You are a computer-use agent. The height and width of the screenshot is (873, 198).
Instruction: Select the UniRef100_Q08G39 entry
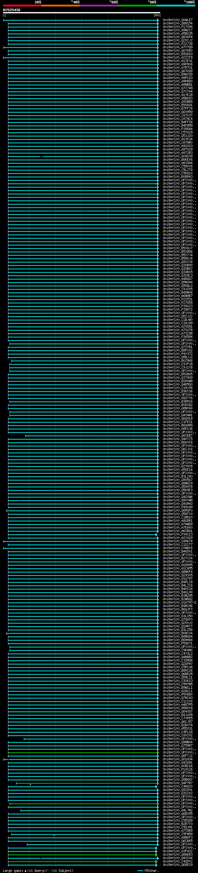178,156
